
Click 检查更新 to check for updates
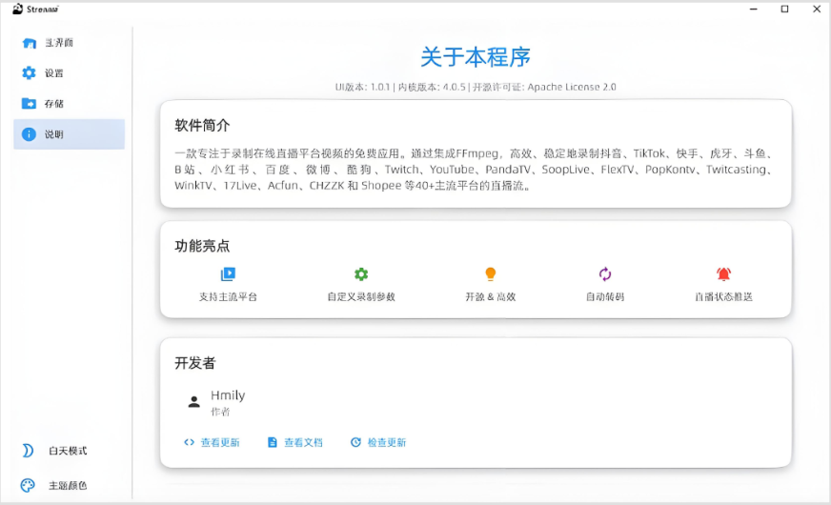click(x=378, y=442)
